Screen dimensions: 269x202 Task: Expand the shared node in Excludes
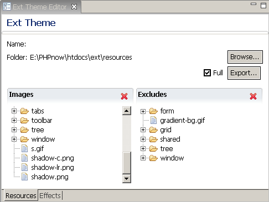click(x=143, y=139)
